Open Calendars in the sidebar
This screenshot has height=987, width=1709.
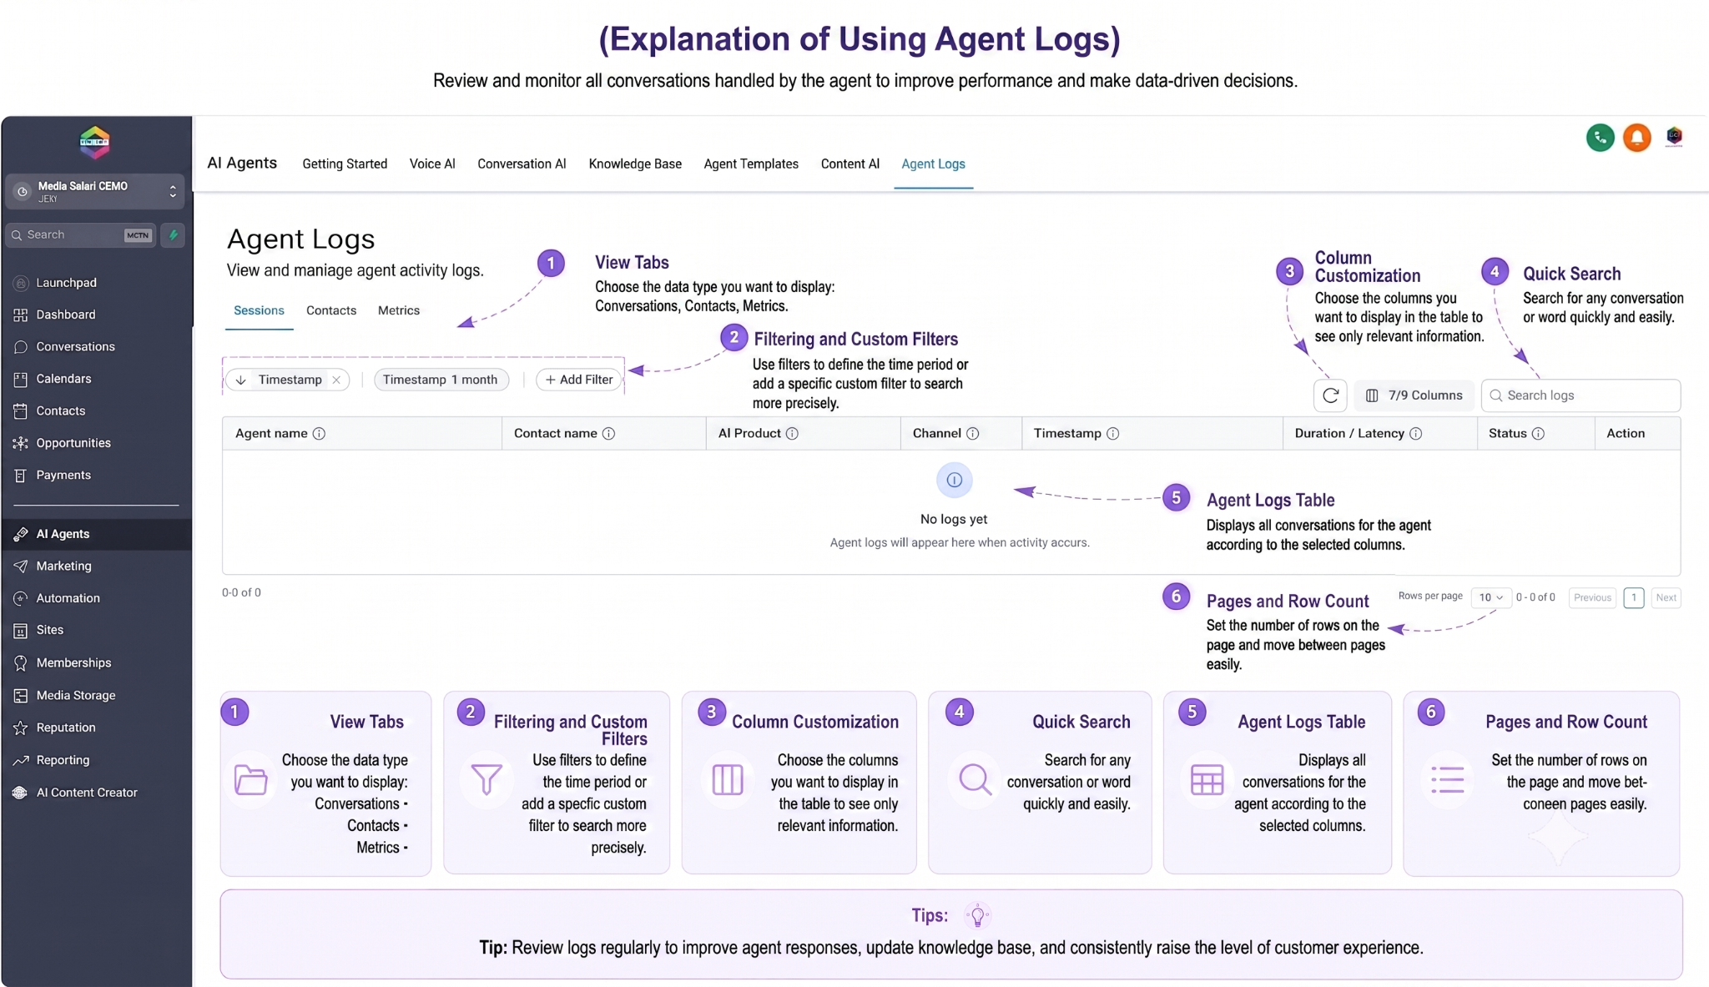[x=63, y=379]
